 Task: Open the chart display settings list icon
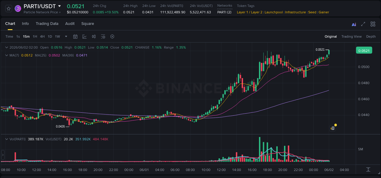103,36
